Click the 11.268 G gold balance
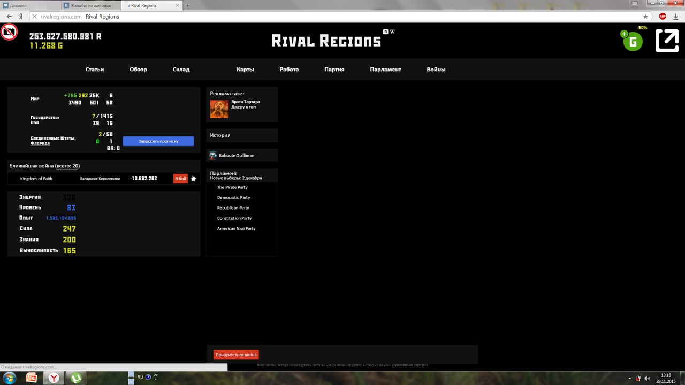This screenshot has width=685, height=385. point(46,46)
